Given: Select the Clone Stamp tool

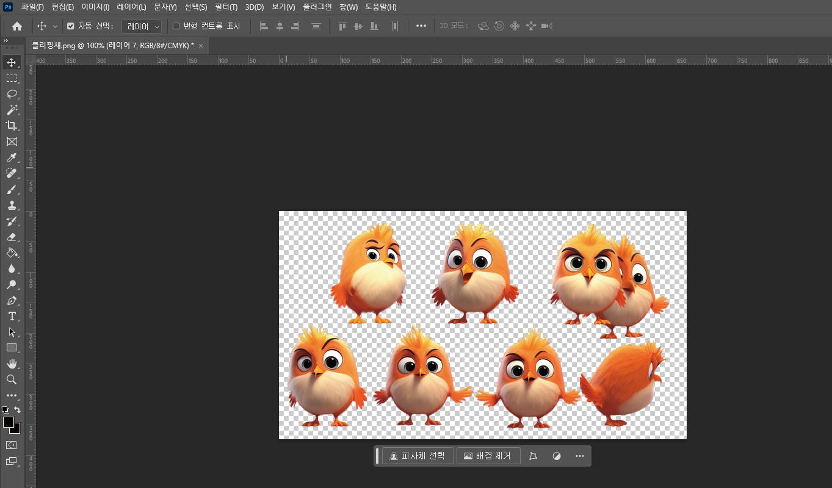Looking at the screenshot, I should click(x=12, y=206).
